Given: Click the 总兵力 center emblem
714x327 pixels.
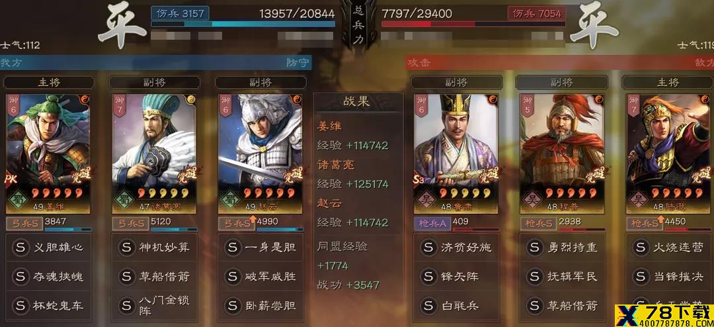Looking at the screenshot, I should pos(358,25).
